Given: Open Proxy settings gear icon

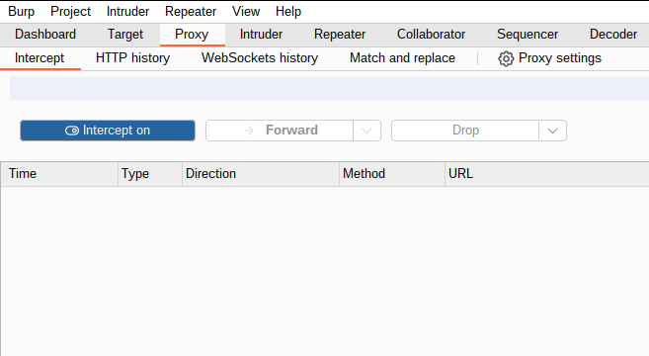Looking at the screenshot, I should [x=506, y=58].
